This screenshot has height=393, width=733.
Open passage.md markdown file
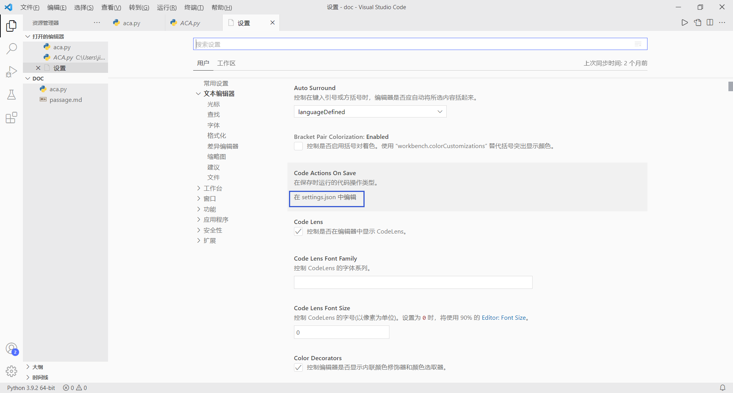tap(66, 100)
